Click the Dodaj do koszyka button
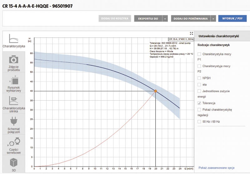250x174 pixels. coord(115,18)
